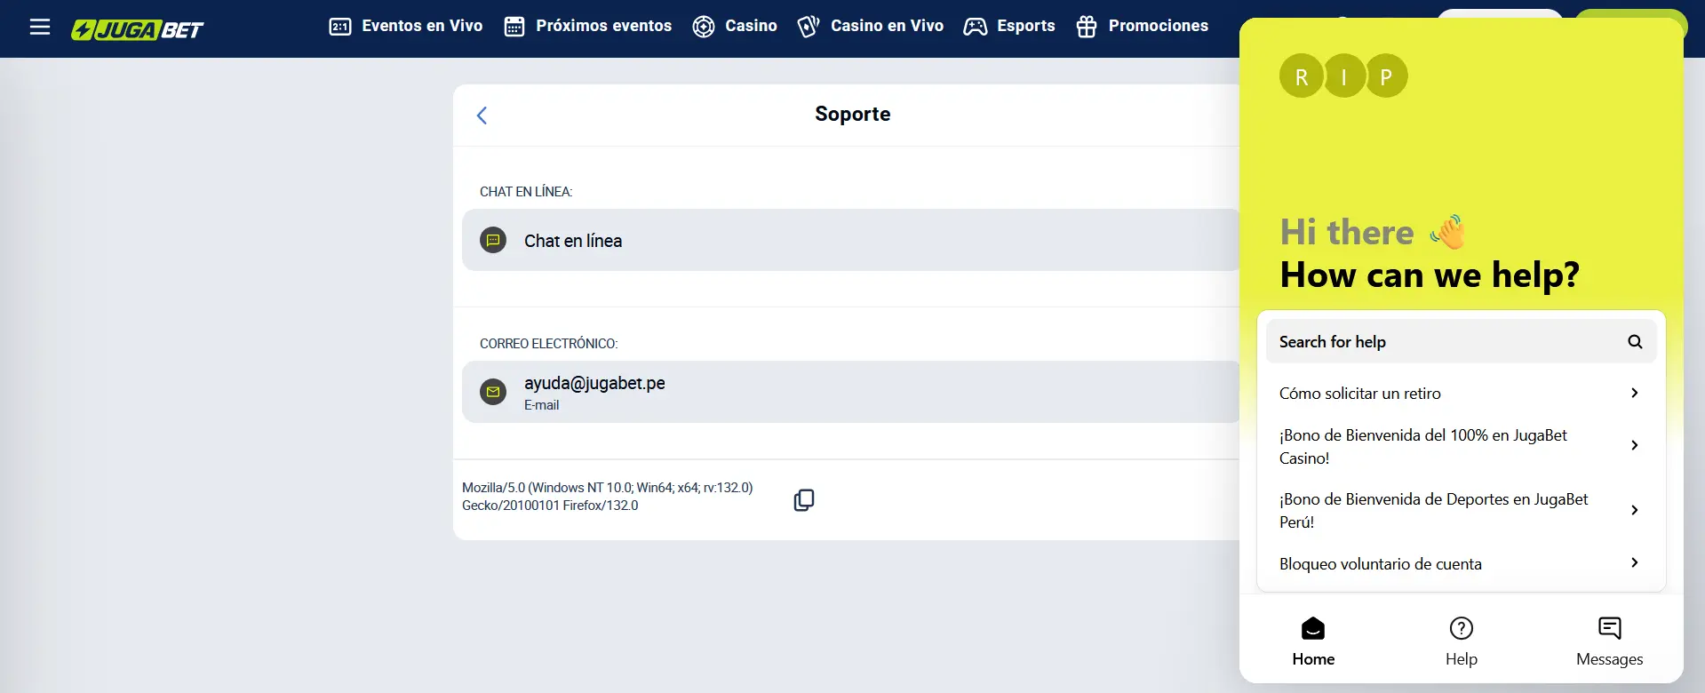Click the back arrow in Soporte
The height and width of the screenshot is (693, 1705).
(x=482, y=115)
